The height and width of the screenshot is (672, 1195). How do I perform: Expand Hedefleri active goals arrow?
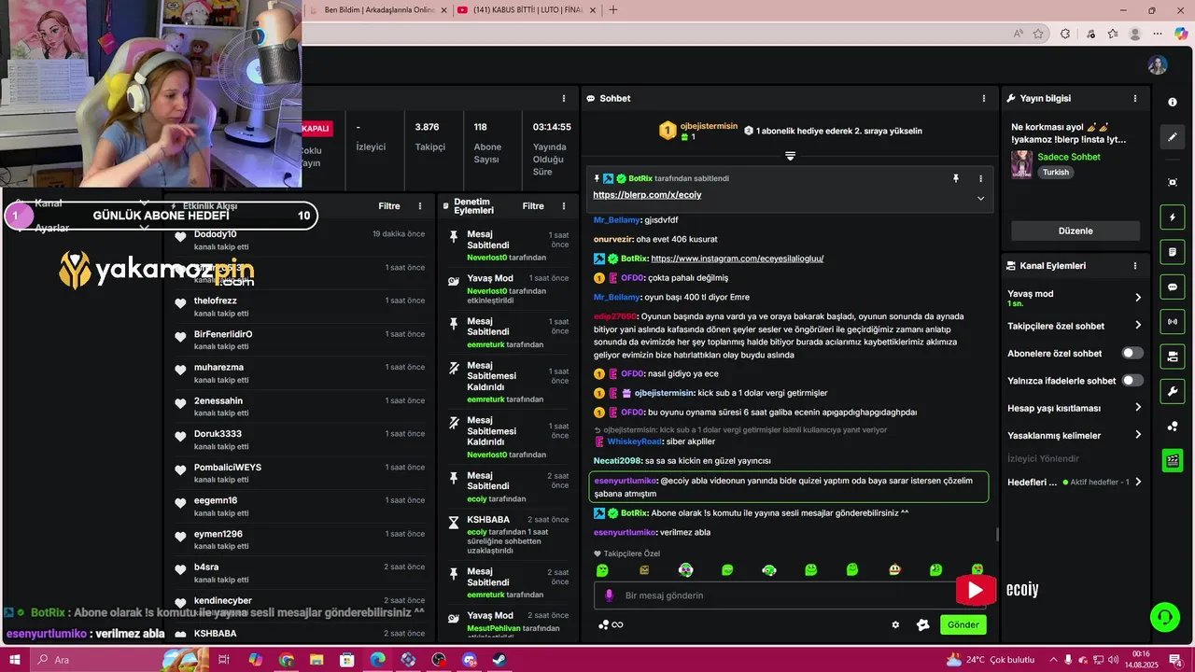[1137, 482]
